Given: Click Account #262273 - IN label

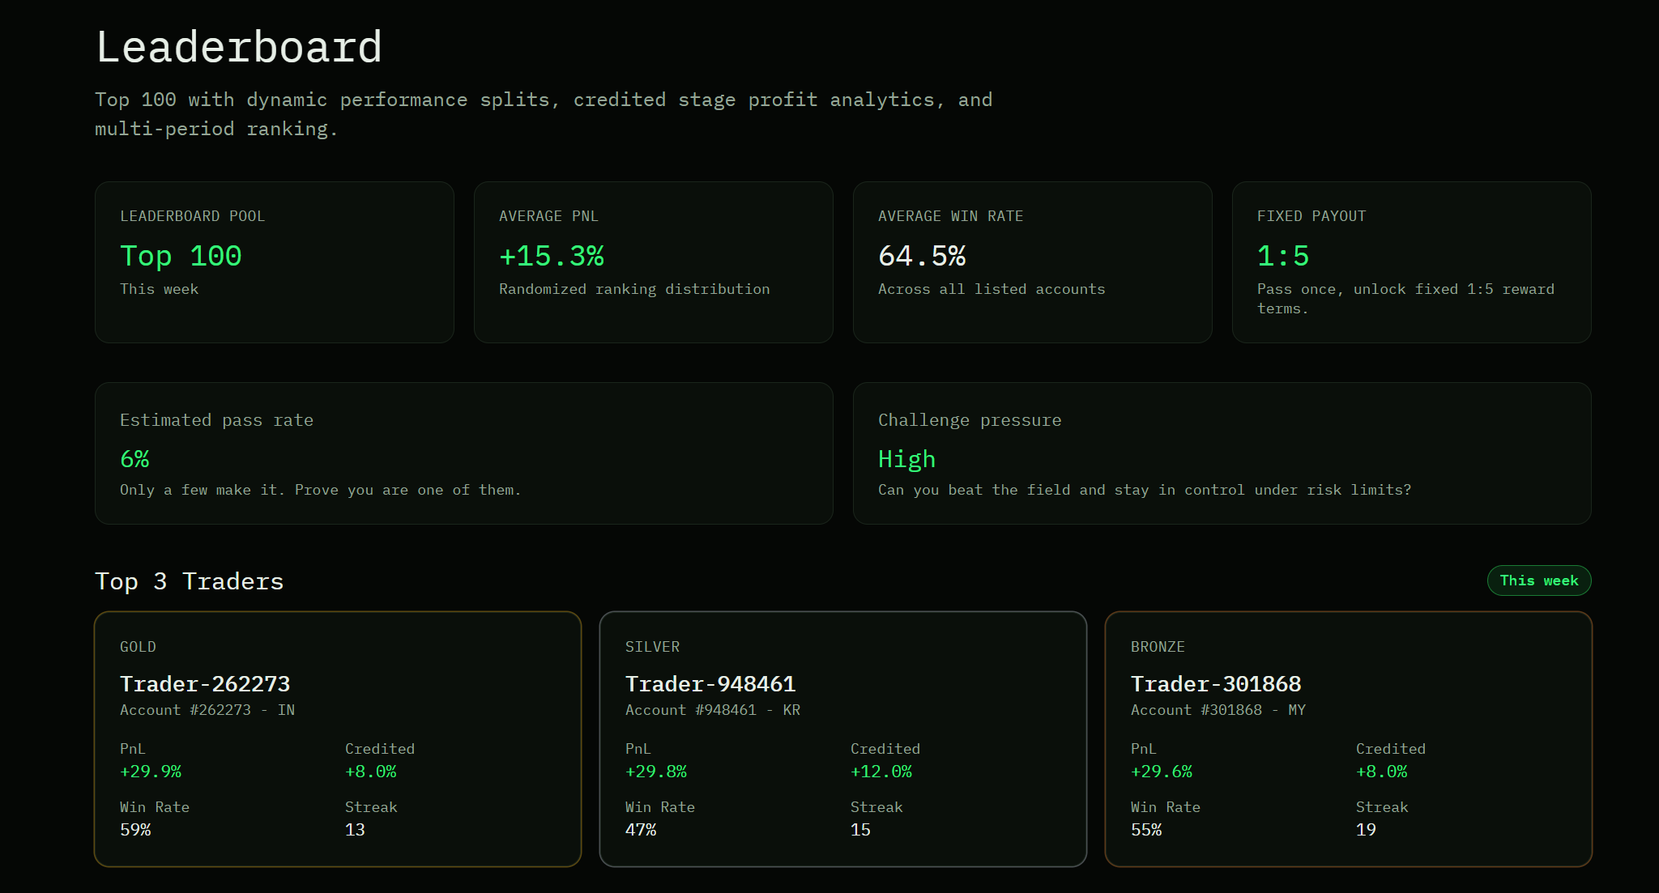Looking at the screenshot, I should click(207, 710).
